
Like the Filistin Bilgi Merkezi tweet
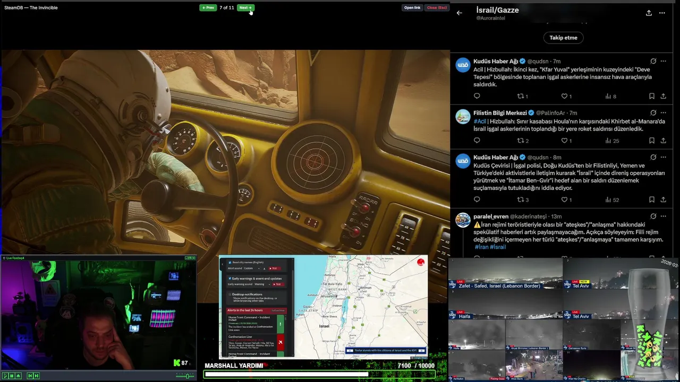(565, 141)
